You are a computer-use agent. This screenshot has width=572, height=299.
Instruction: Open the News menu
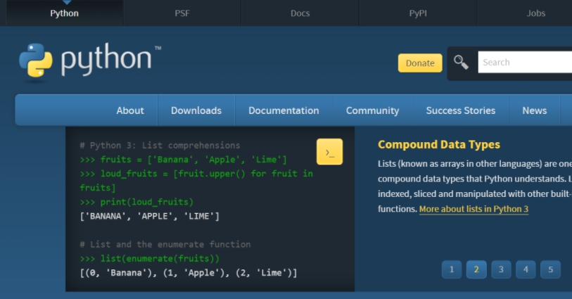coord(535,110)
